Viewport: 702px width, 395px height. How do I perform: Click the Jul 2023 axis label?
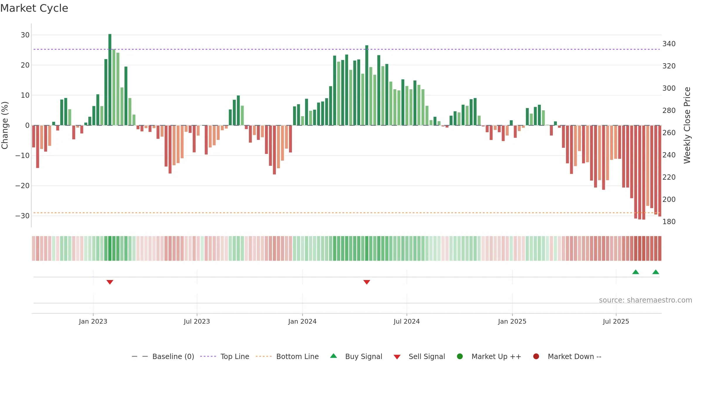(197, 321)
